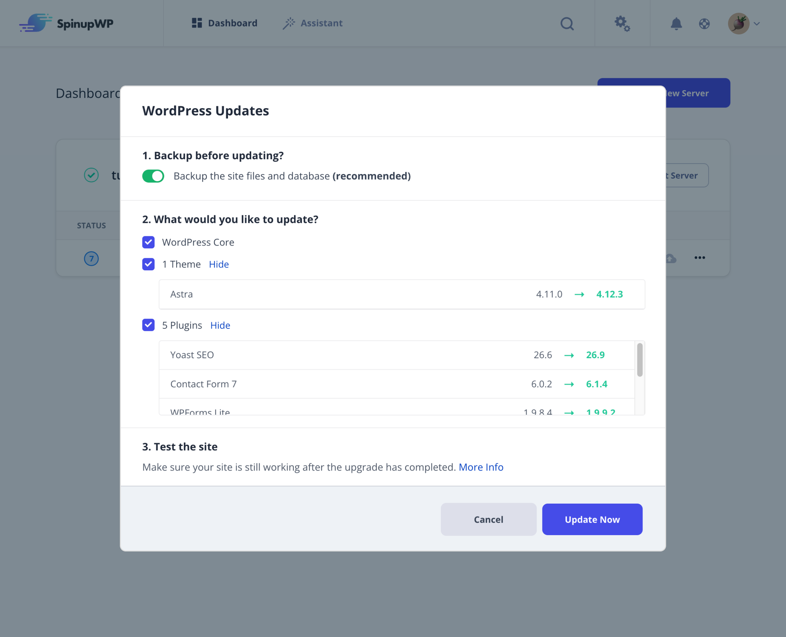Open More Info about testing the site

pos(481,467)
